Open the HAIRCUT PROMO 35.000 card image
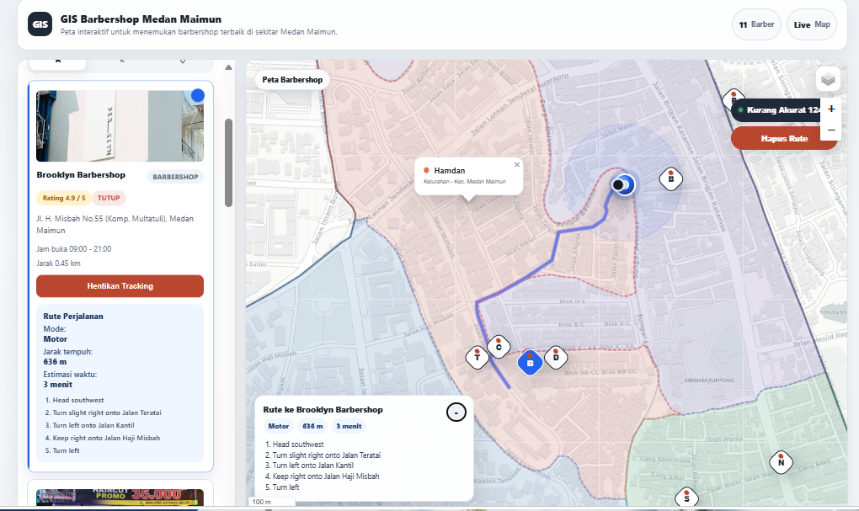This screenshot has height=511, width=859. (120, 498)
